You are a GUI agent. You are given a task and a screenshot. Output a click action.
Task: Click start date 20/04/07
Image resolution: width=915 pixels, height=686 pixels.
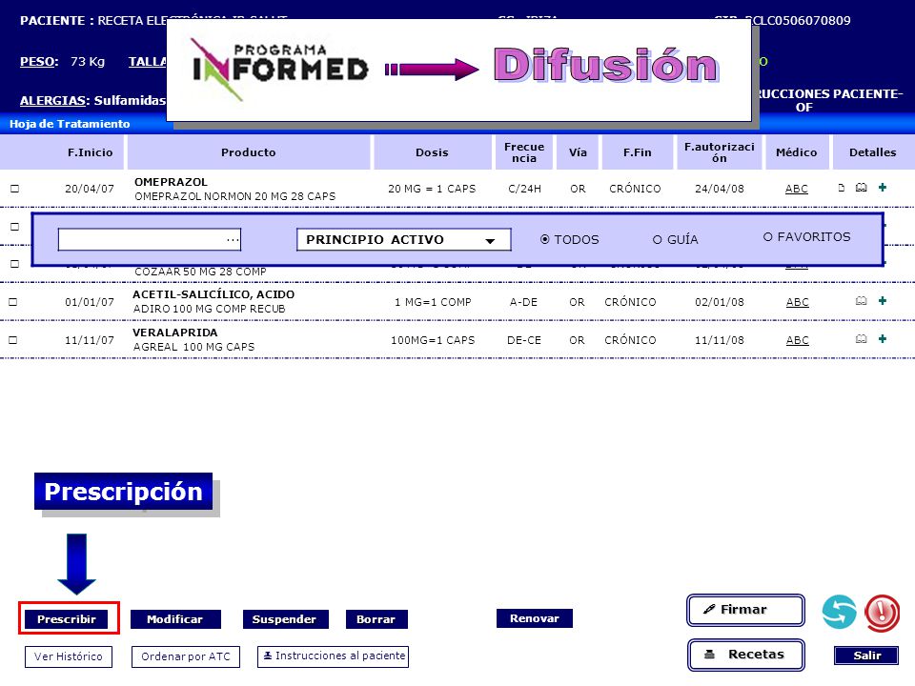click(90, 189)
